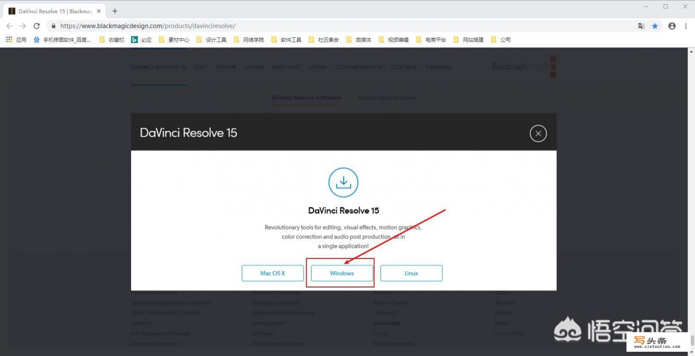
Task: Reload the page with the refresh icon
Action: click(x=36, y=26)
